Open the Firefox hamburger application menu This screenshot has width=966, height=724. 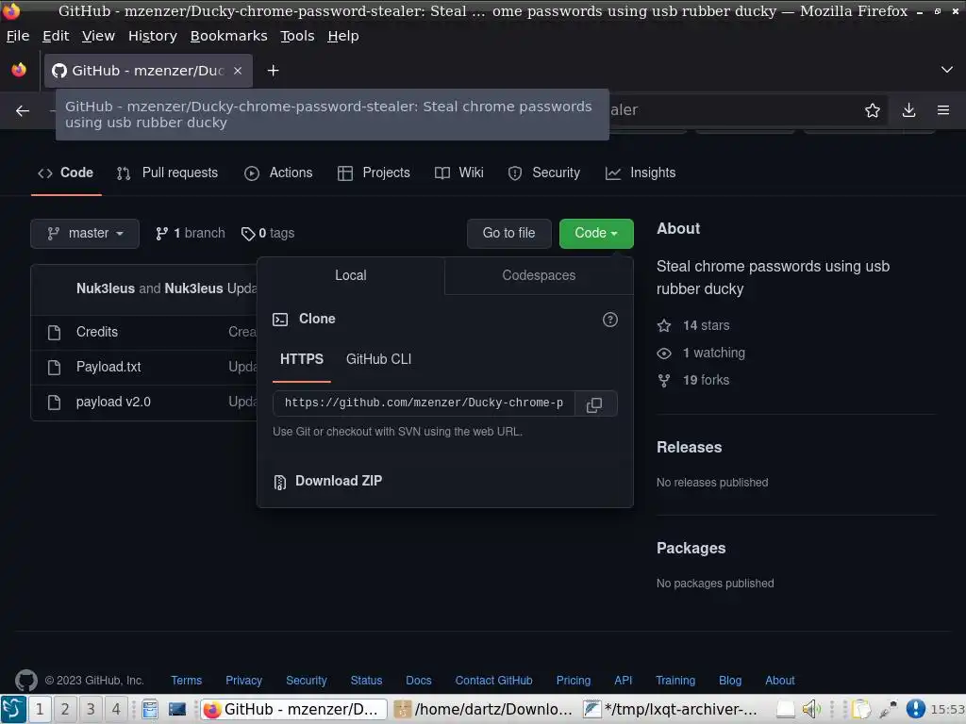943,110
